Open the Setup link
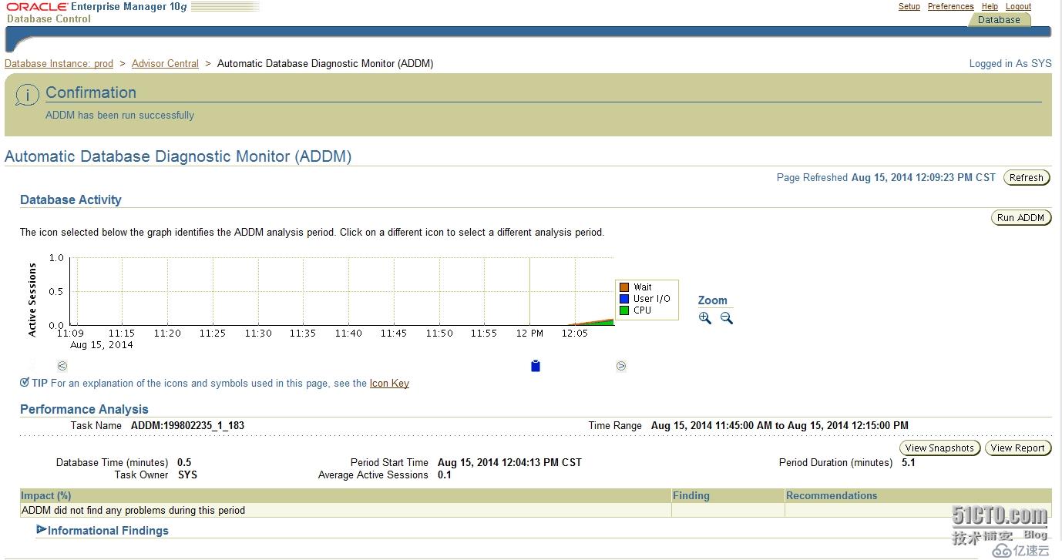1062x560 pixels. coord(909,6)
